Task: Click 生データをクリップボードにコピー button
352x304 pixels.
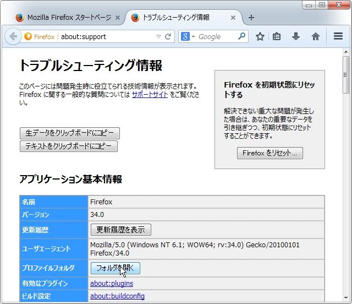Action: [70, 133]
